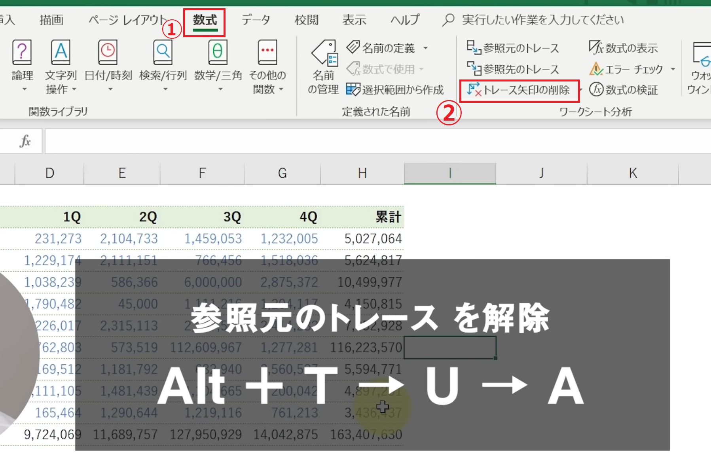Screen dimensions: 711x471
Task: Open 名前の管理 manager
Action: [323, 67]
